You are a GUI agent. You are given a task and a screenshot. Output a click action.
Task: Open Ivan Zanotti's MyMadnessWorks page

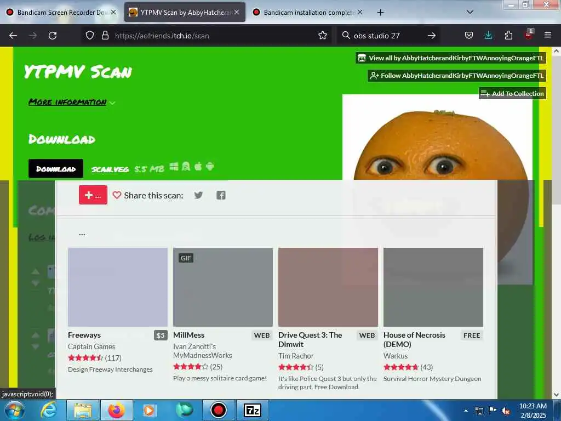click(203, 351)
